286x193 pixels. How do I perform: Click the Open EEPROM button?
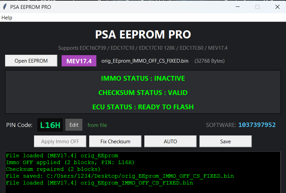(31, 61)
